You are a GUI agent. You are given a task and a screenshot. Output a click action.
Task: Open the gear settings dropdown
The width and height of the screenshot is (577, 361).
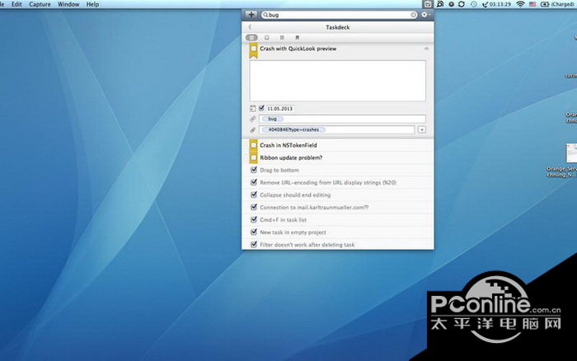(x=425, y=15)
